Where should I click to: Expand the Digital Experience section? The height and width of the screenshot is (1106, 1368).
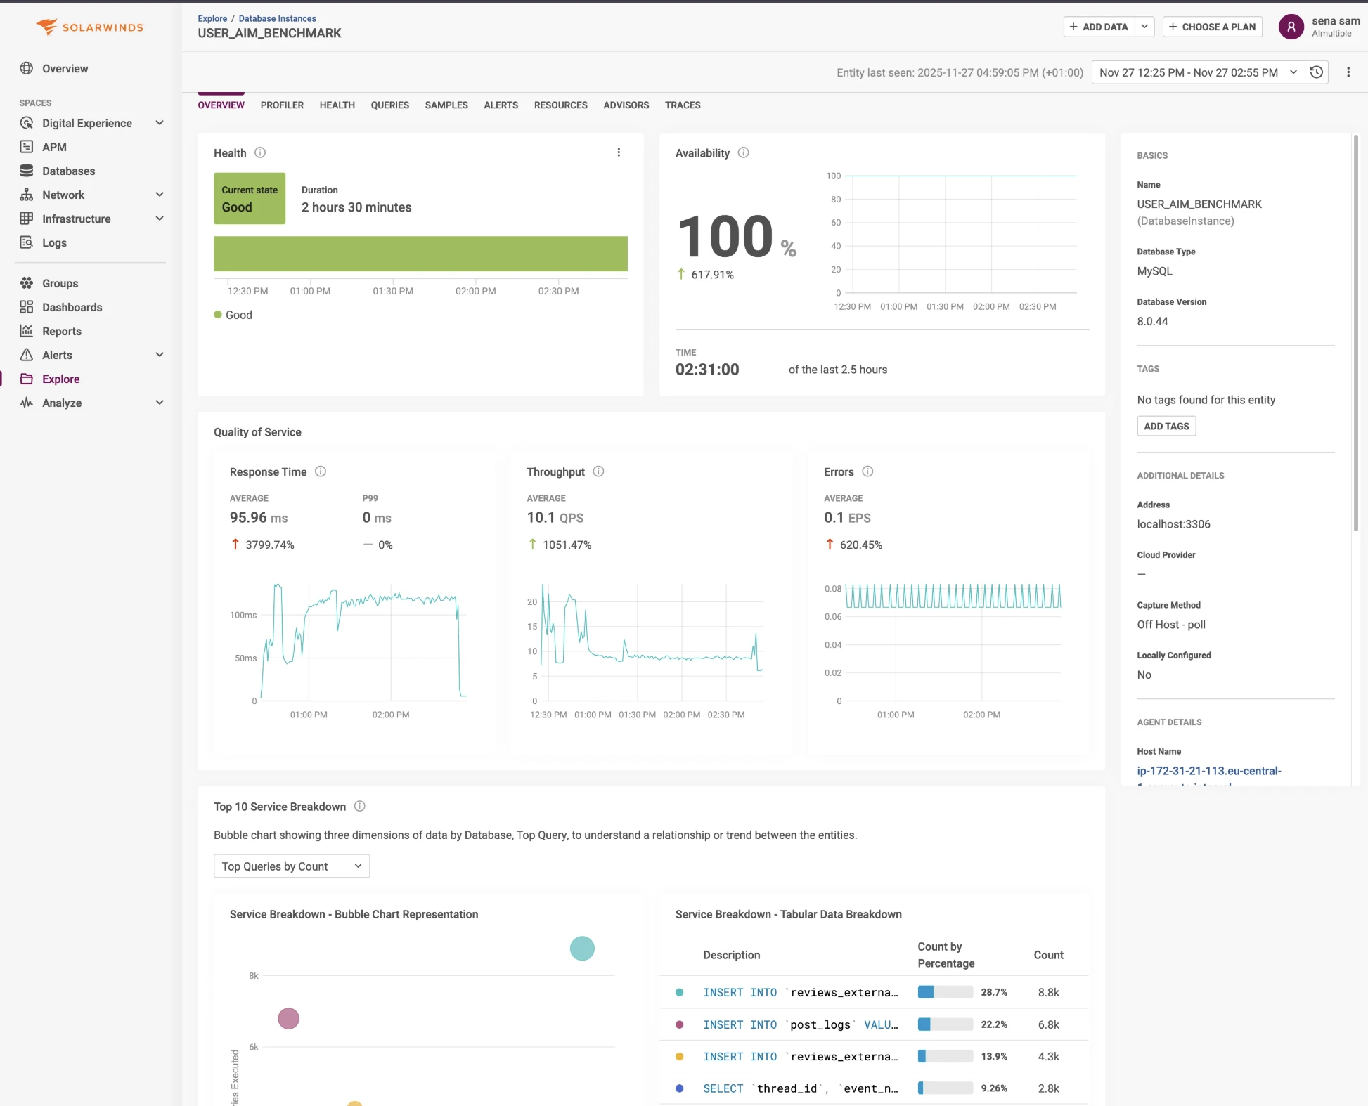[x=160, y=123]
